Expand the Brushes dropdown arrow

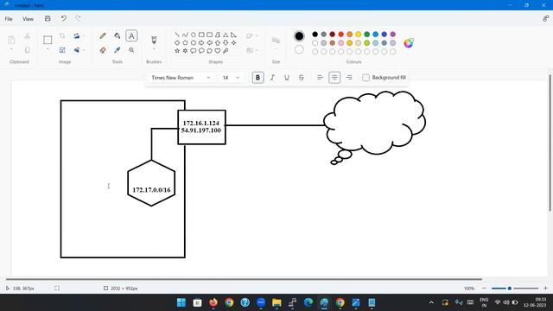154,50
